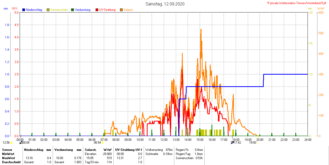This screenshot has width=329, height=165.
Task: Click the Solarstr. column header in table
Action: pos(91,150)
